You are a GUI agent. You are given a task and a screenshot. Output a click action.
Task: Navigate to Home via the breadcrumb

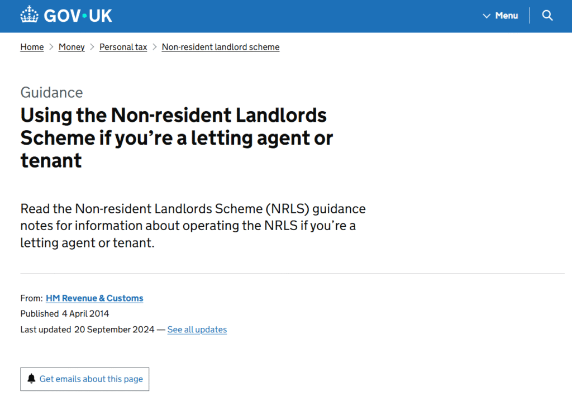[x=32, y=47]
